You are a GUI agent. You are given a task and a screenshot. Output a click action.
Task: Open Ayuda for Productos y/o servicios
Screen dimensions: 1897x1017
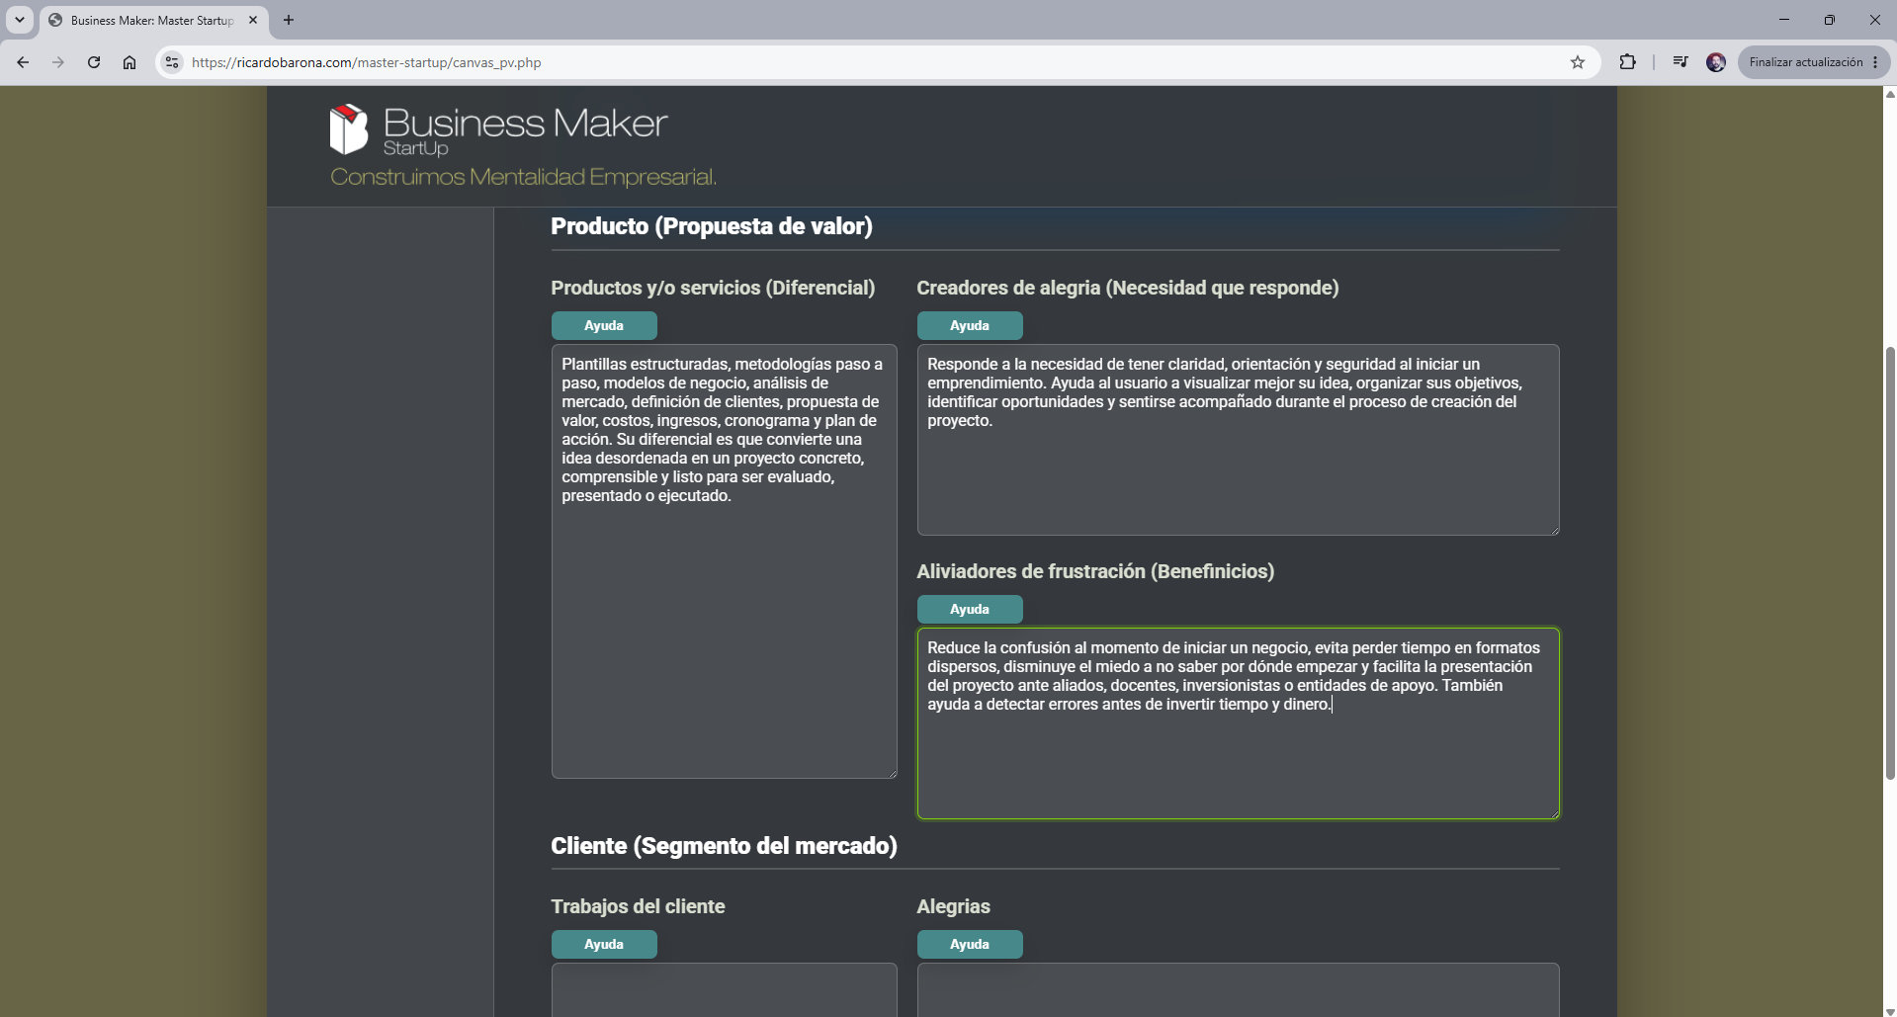point(604,325)
